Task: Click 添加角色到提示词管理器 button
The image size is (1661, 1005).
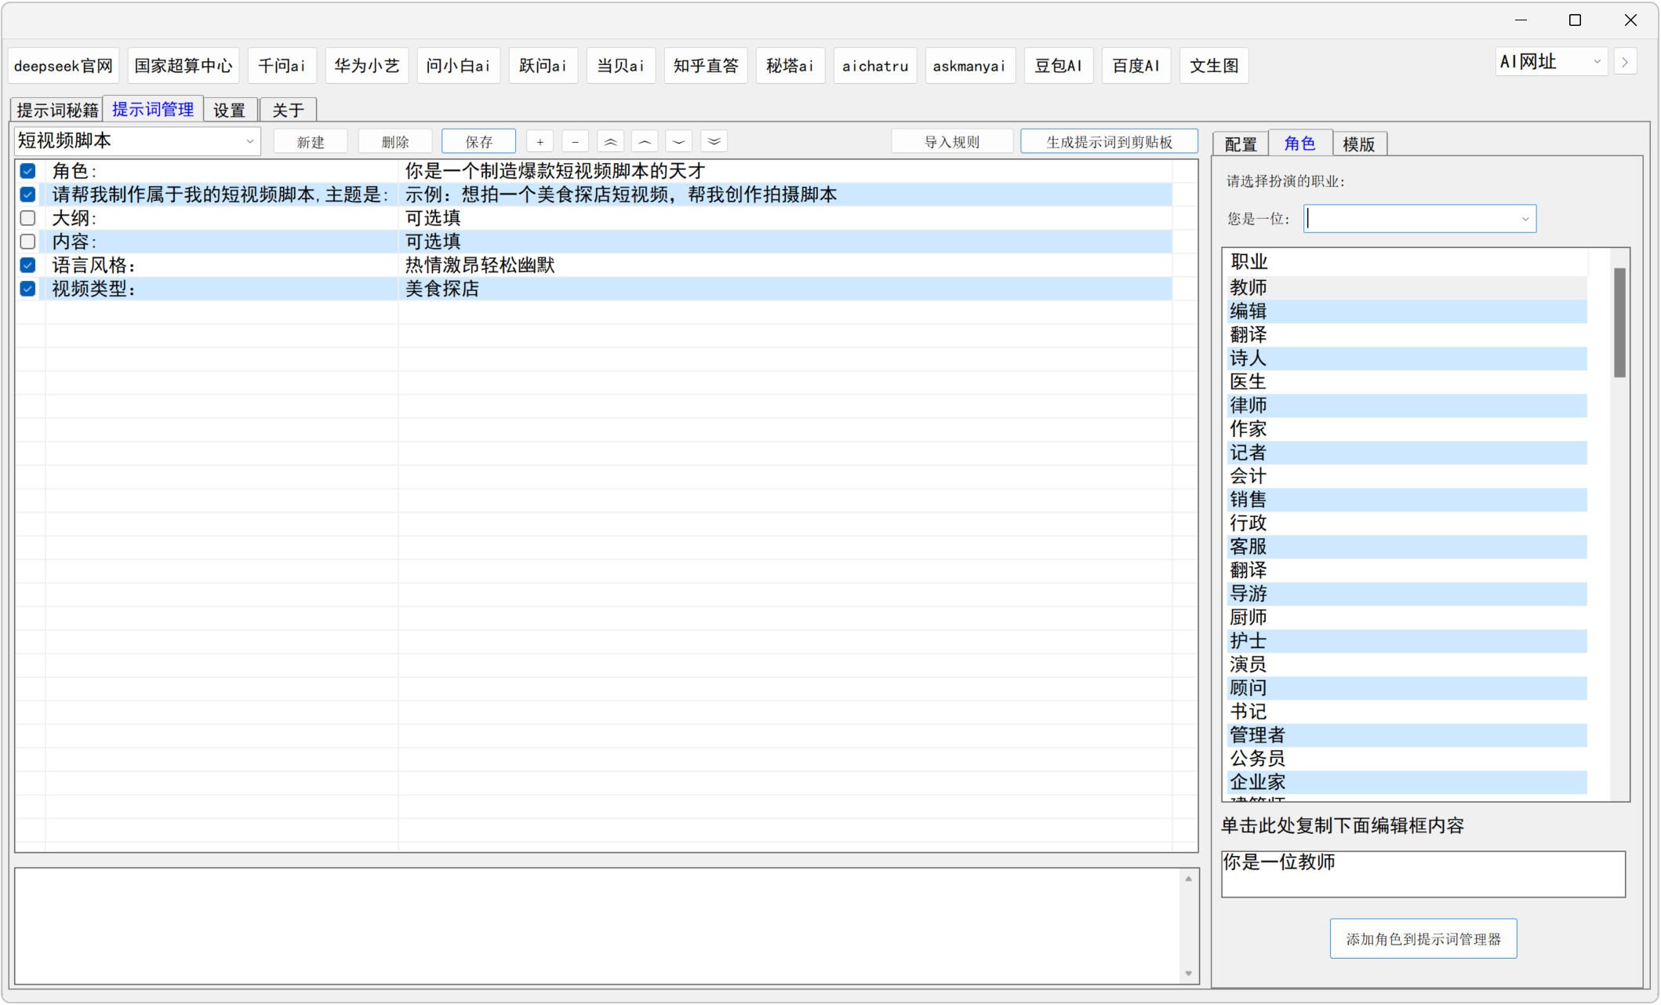Action: (1423, 939)
